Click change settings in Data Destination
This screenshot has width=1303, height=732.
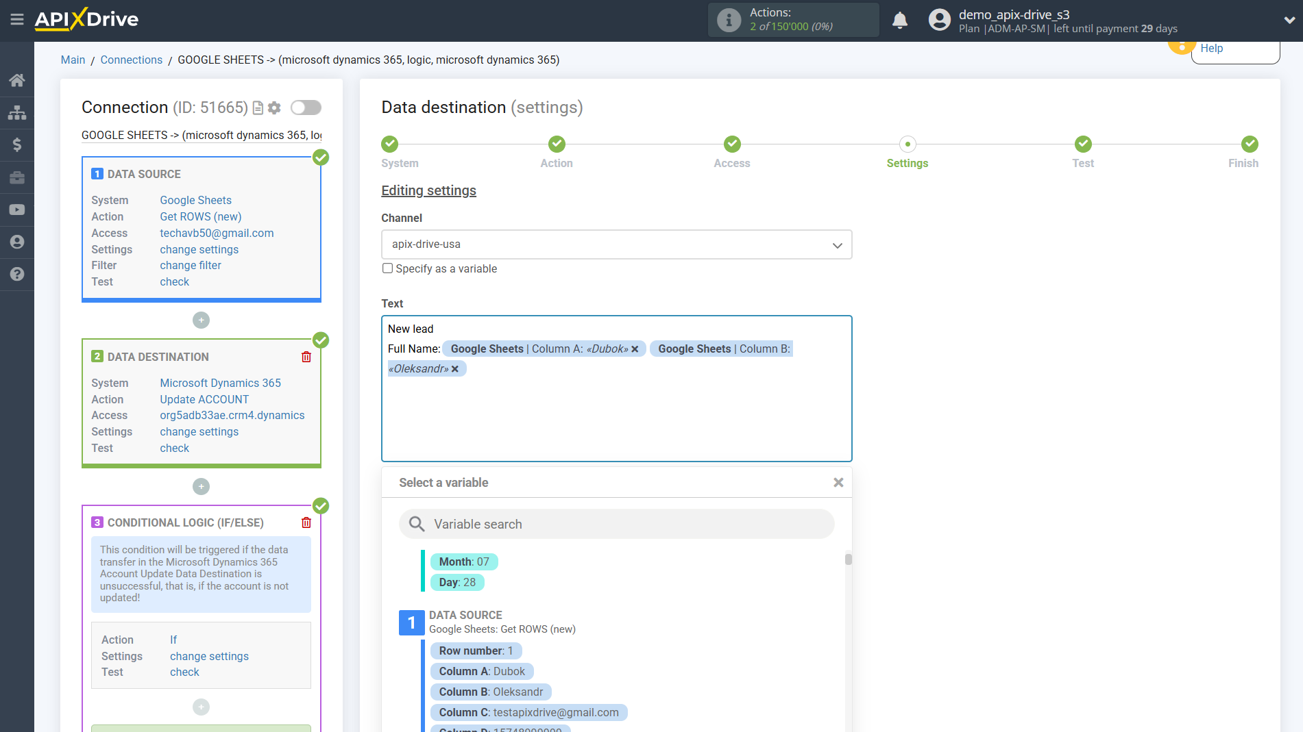point(199,431)
